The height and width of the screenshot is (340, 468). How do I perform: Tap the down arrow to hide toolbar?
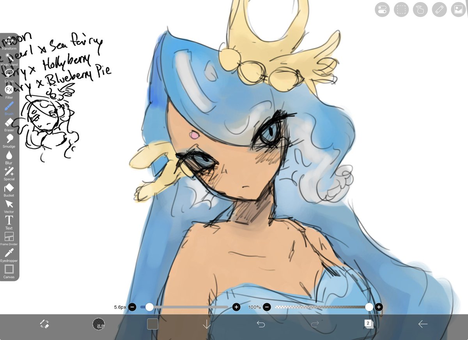207,324
